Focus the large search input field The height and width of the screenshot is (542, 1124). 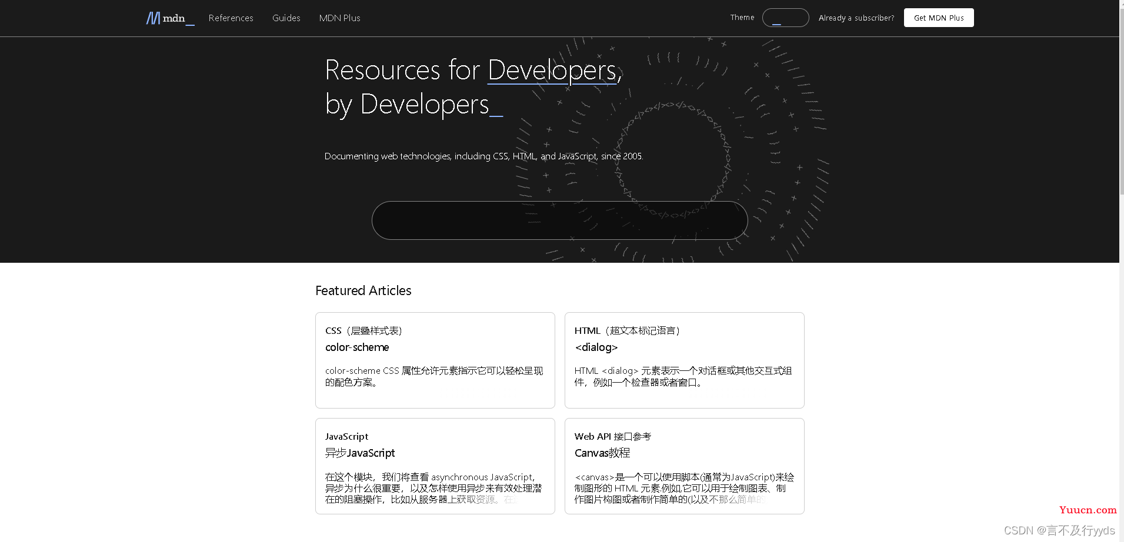(559, 220)
